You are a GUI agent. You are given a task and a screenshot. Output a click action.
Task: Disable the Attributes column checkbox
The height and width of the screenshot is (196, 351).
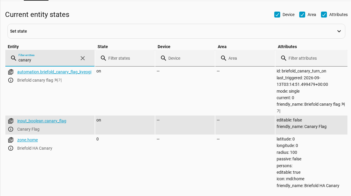click(x=324, y=15)
